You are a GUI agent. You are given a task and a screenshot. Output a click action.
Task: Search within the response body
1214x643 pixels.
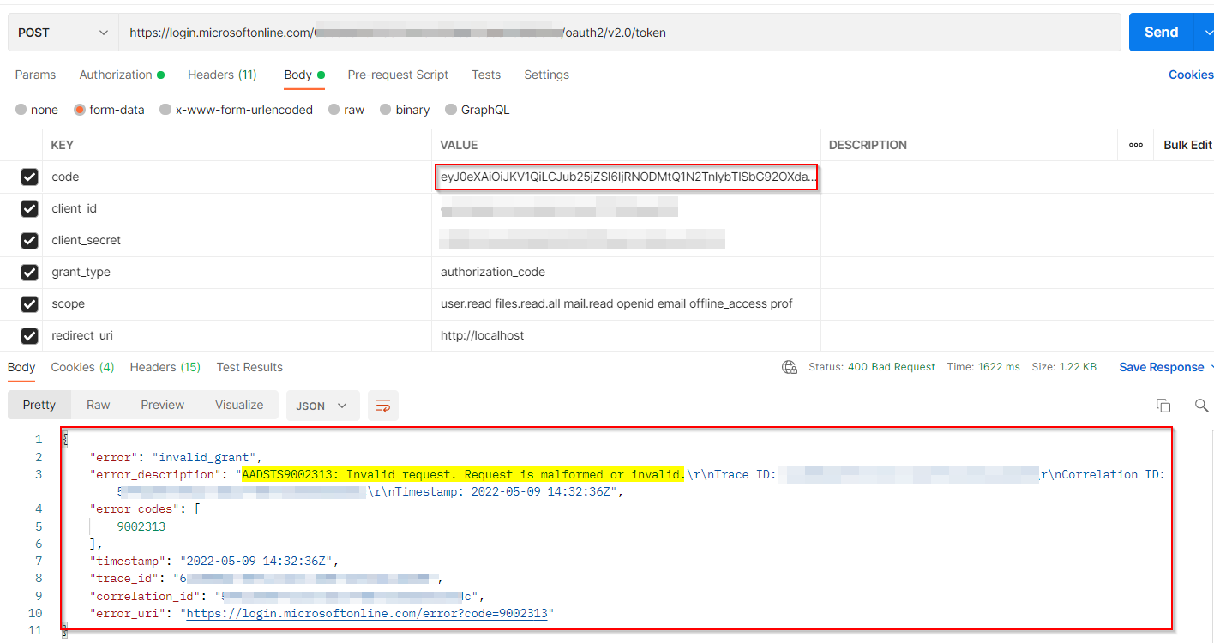[1201, 405]
